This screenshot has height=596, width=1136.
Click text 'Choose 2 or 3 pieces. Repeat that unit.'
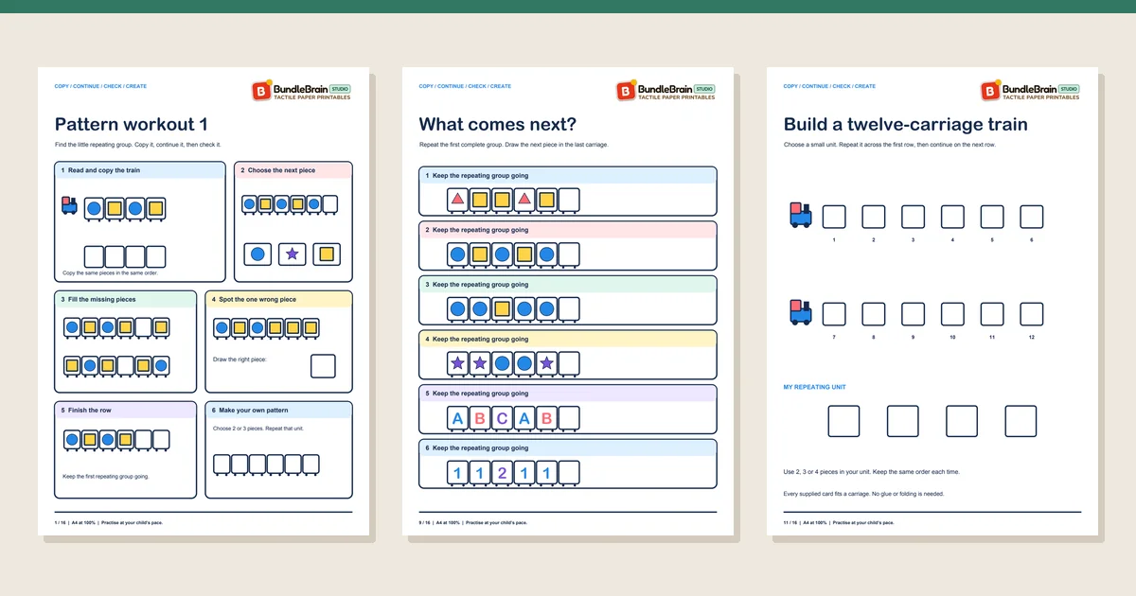tap(260, 429)
